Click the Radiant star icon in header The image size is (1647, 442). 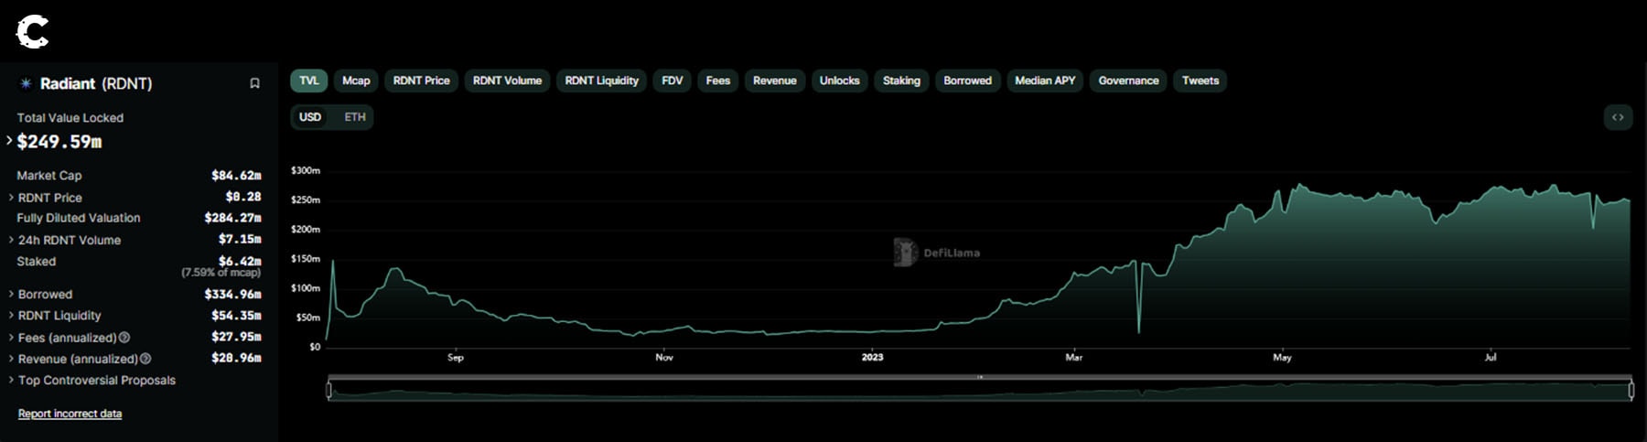[26, 83]
